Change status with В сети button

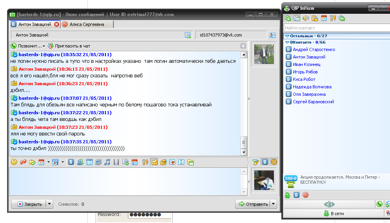[334, 213]
